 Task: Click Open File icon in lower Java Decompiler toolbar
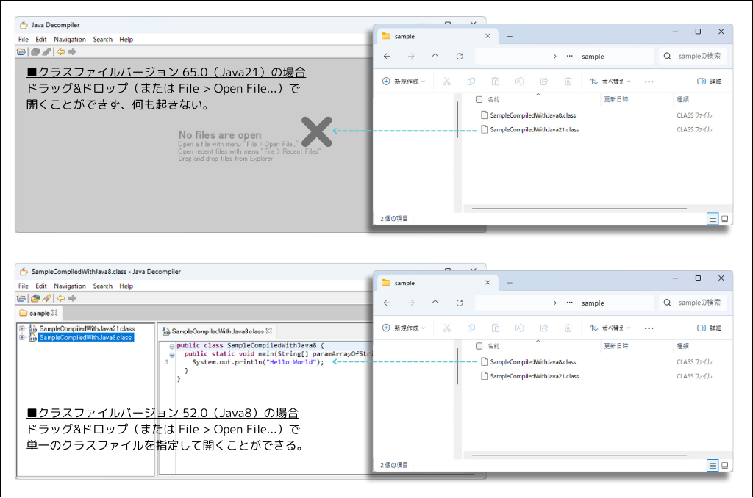[x=21, y=298]
